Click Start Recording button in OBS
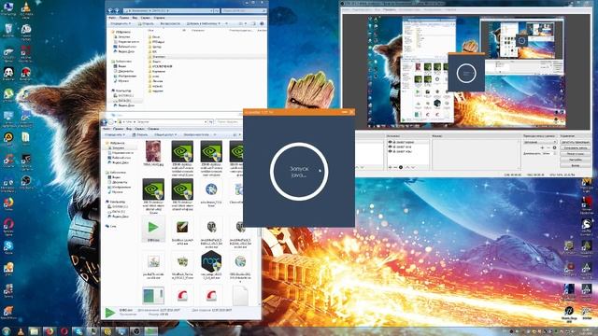Screen dimensions: 598x336 tap(576, 147)
